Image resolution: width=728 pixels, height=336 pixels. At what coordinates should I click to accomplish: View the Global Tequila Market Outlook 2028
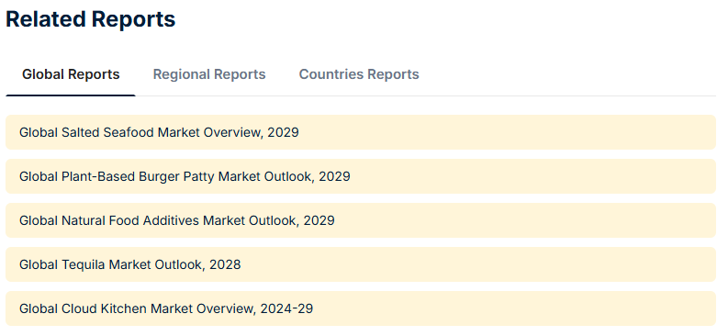click(361, 264)
